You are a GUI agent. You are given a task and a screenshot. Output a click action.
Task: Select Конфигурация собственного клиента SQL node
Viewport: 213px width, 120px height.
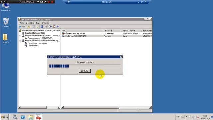click(42, 41)
